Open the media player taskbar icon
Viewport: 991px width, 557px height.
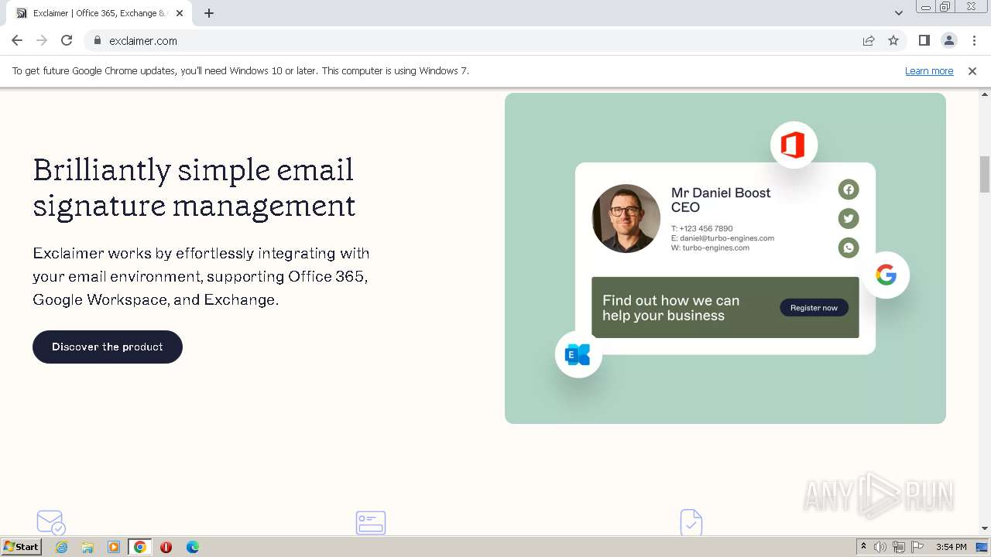[x=114, y=547]
